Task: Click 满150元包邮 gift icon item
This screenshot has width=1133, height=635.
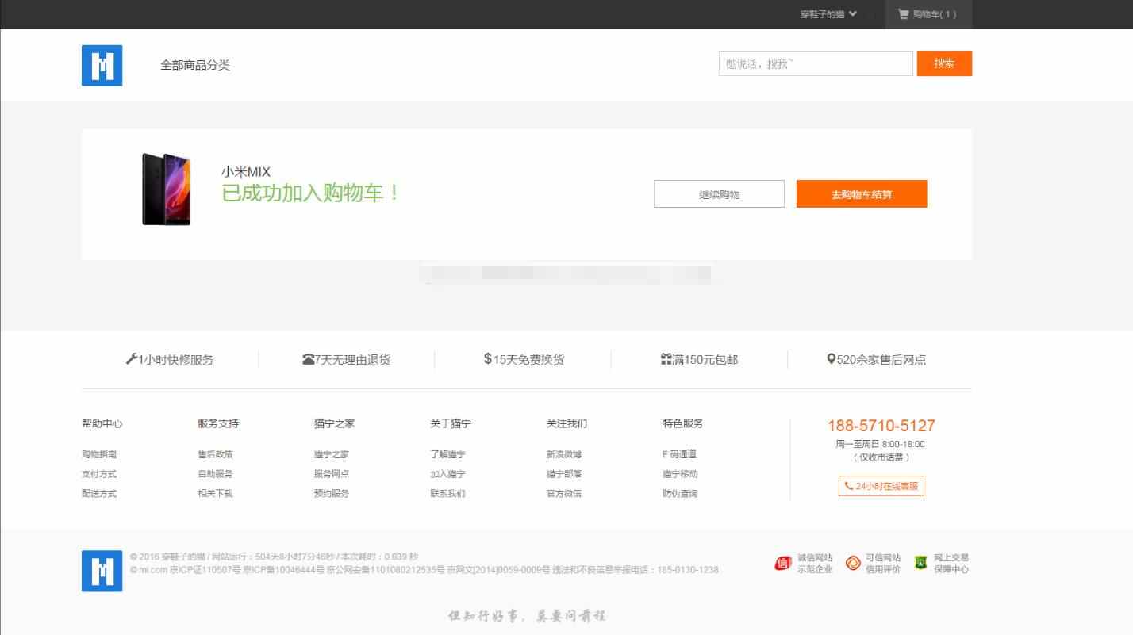Action: pos(699,359)
